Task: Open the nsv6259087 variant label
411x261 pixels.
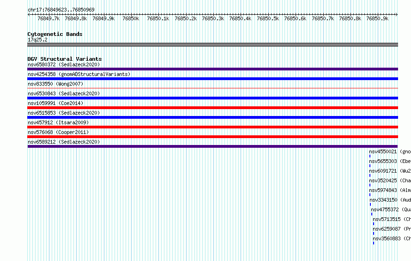Action: [x=392, y=229]
